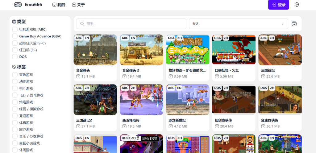Screen dimensions: 316x153
Task: Click the ZH badge on 金庸群侠传 card
Action: [272, 88]
